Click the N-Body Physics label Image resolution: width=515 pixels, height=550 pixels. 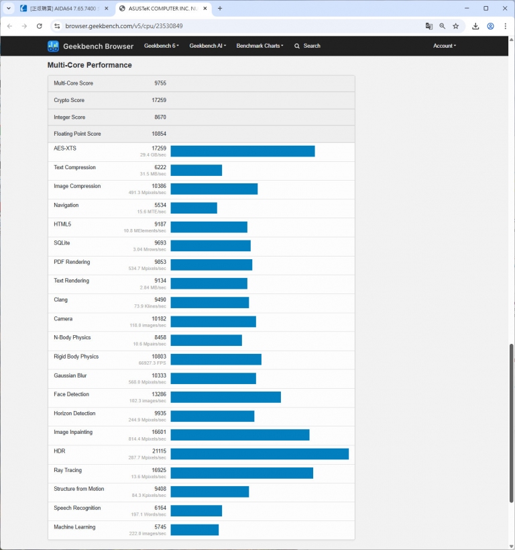[72, 337]
